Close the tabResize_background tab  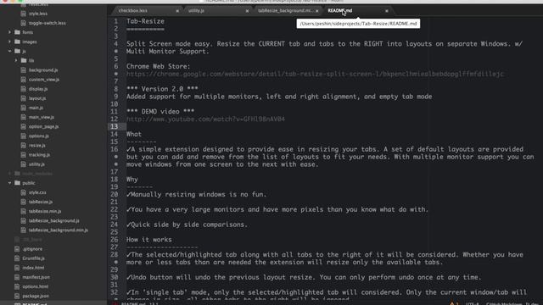click(x=316, y=11)
